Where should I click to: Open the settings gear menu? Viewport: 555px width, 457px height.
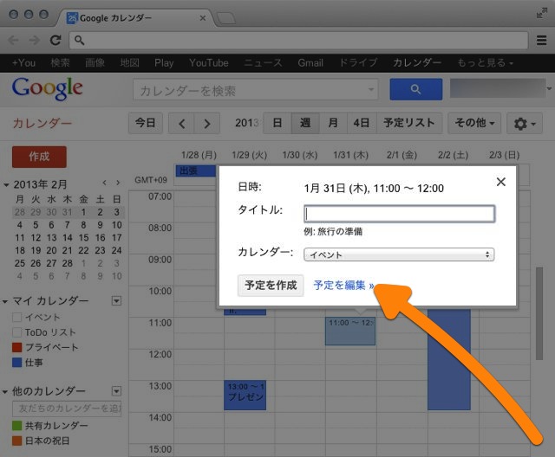point(525,123)
